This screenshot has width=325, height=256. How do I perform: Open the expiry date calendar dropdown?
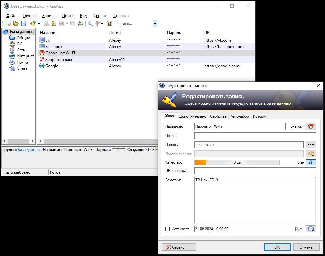(299, 229)
